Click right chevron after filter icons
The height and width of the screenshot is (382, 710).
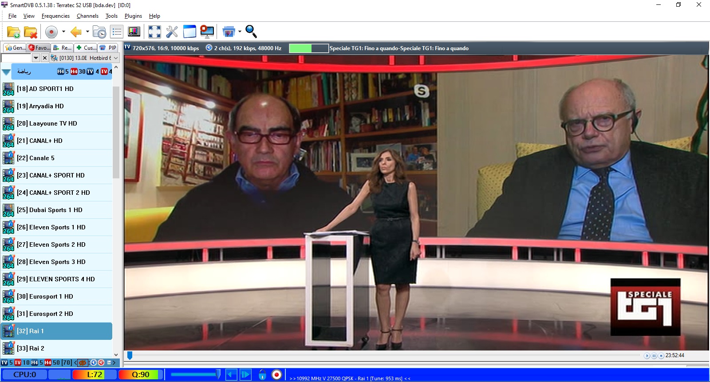(x=114, y=362)
